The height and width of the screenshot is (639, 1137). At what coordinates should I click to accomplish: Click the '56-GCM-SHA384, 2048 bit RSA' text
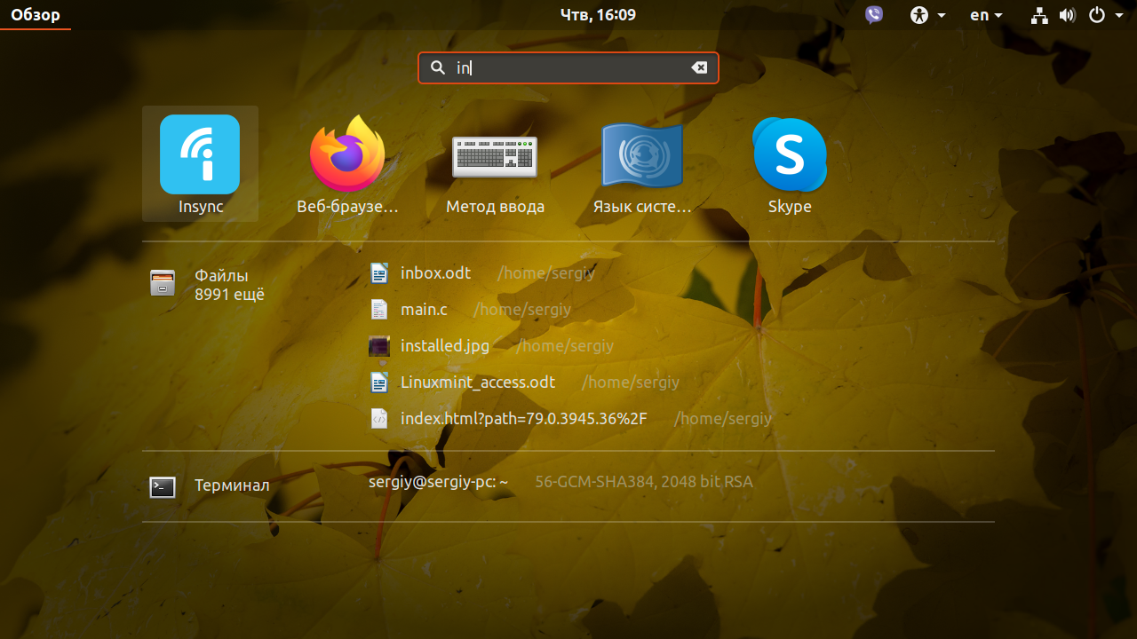644,482
